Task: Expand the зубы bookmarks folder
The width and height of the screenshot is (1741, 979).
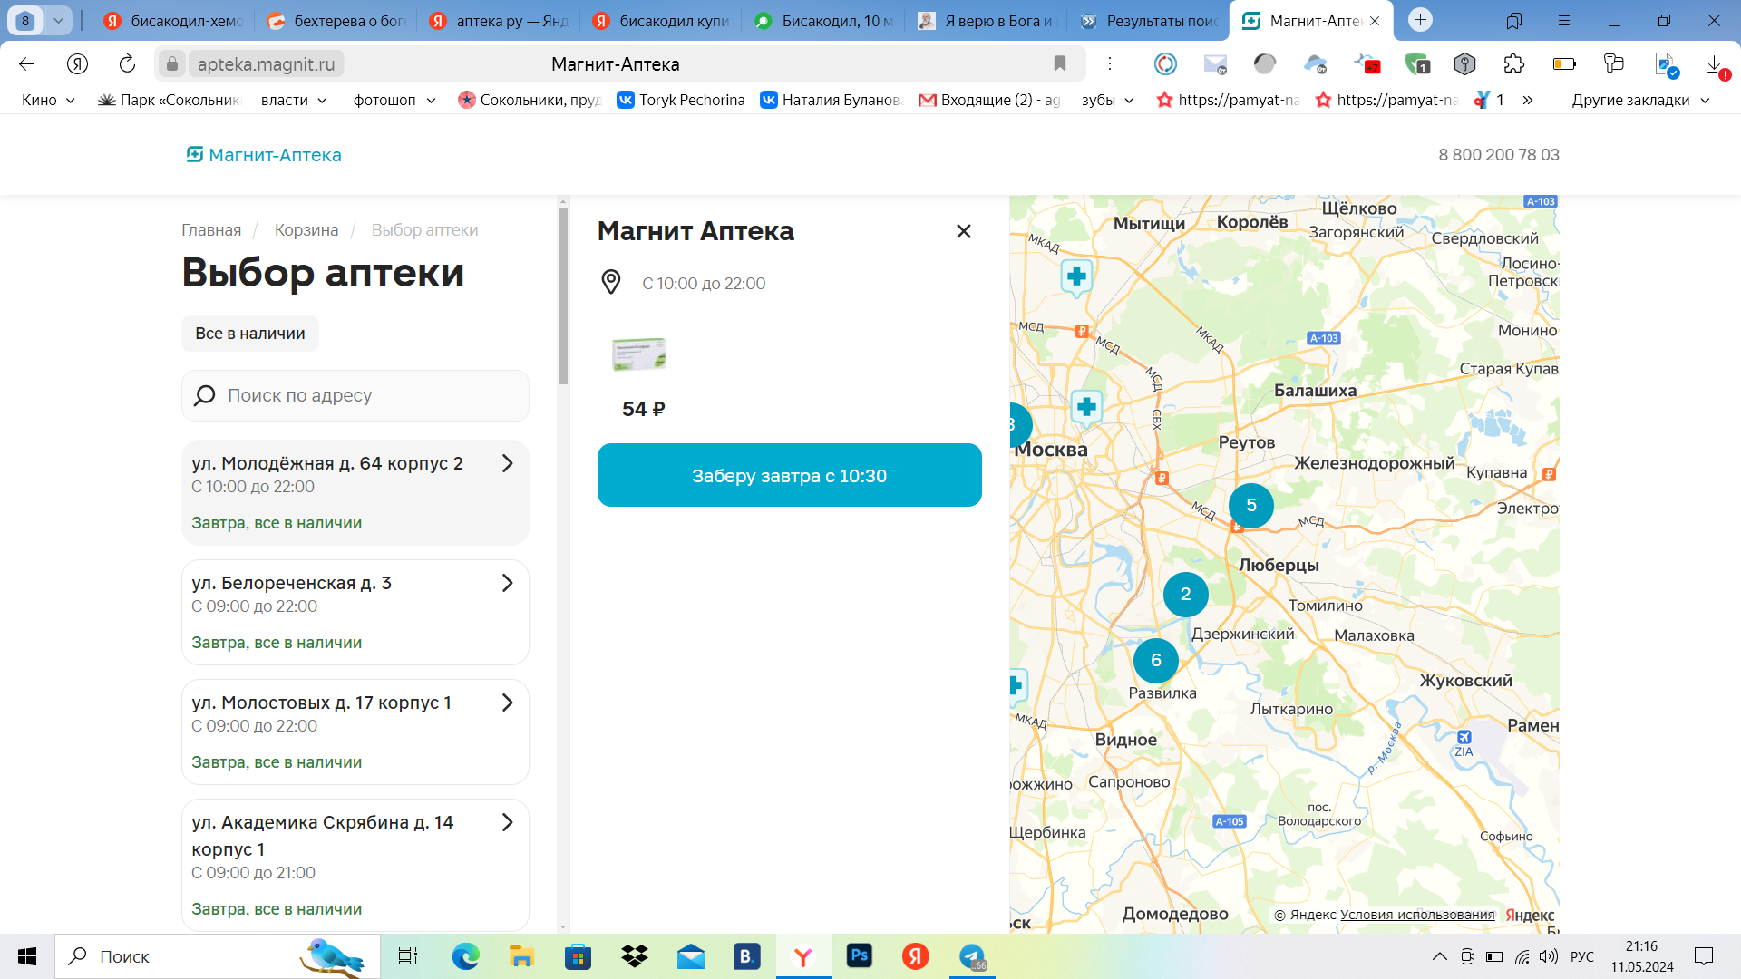Action: [x=1108, y=100]
